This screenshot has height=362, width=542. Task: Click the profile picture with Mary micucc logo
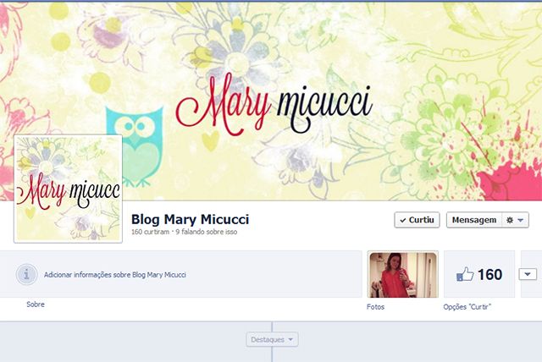tap(68, 189)
